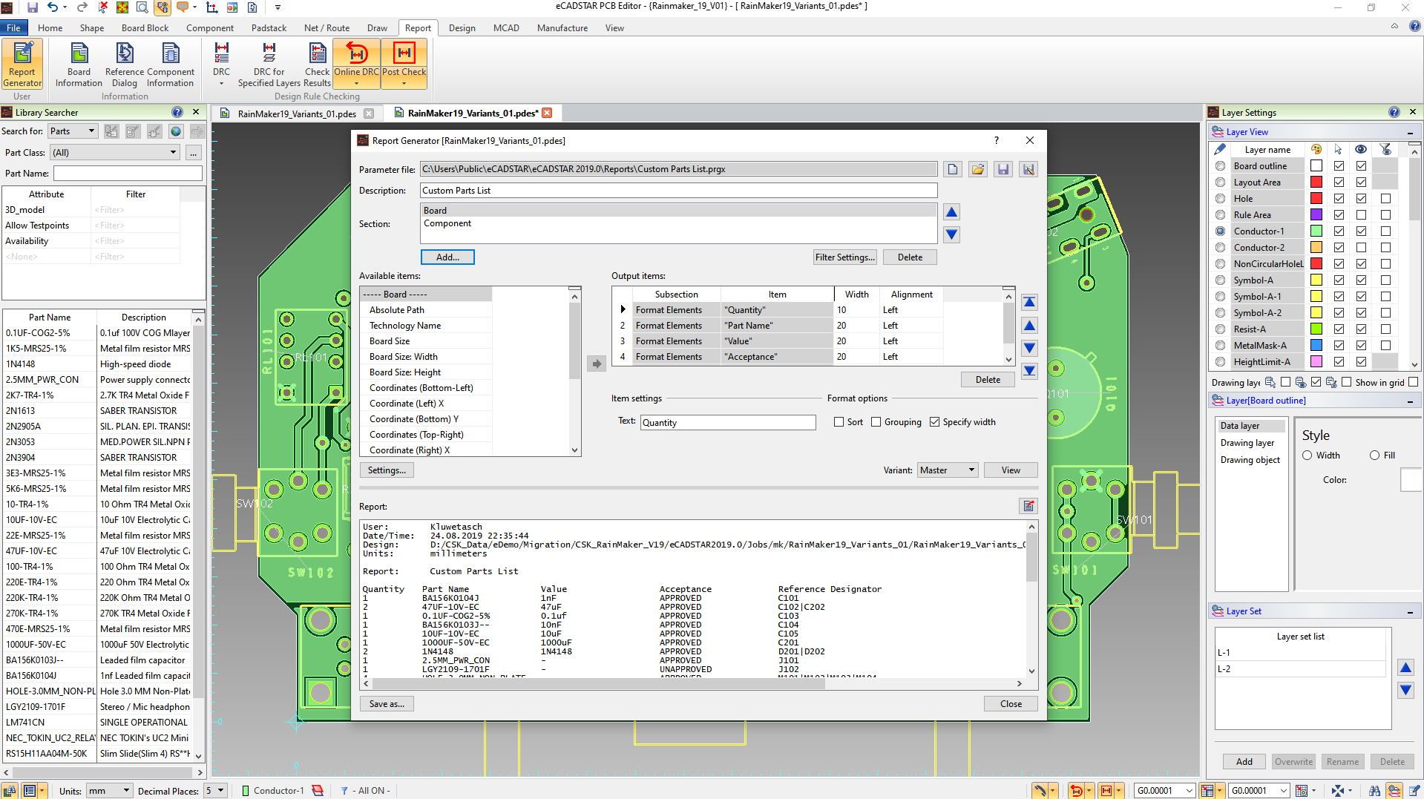Create new parameter file in Report Generator
This screenshot has width=1424, height=799.
click(x=953, y=169)
